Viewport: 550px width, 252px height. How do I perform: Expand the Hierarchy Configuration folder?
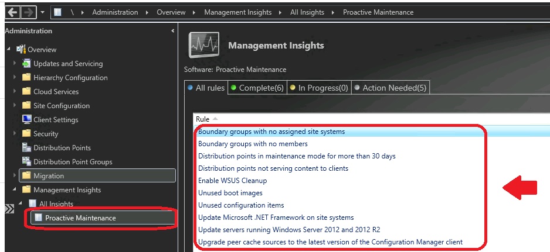pos(15,77)
